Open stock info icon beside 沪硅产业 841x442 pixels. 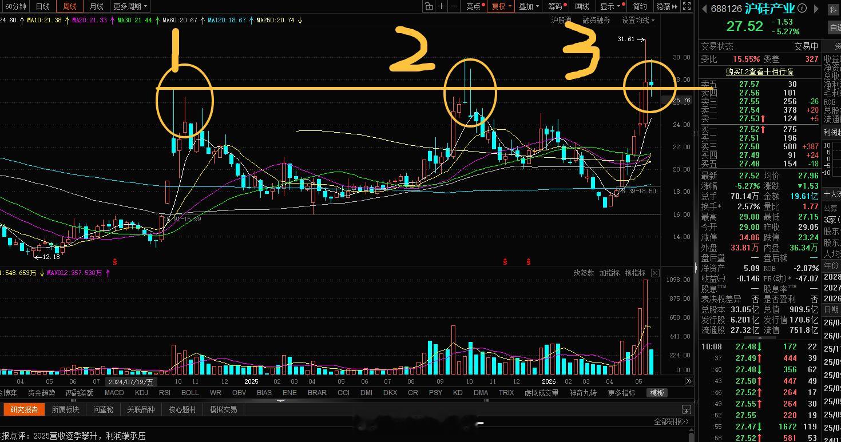(802, 9)
